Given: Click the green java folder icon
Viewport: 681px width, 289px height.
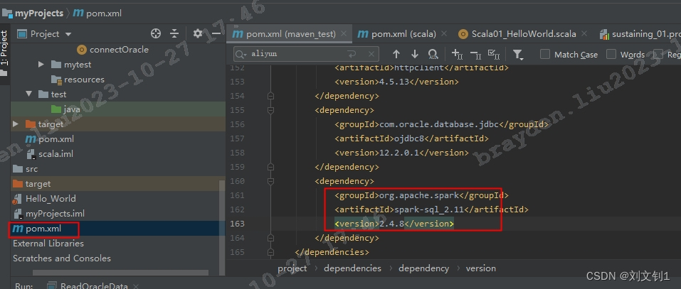Looking at the screenshot, I should pos(56,109).
